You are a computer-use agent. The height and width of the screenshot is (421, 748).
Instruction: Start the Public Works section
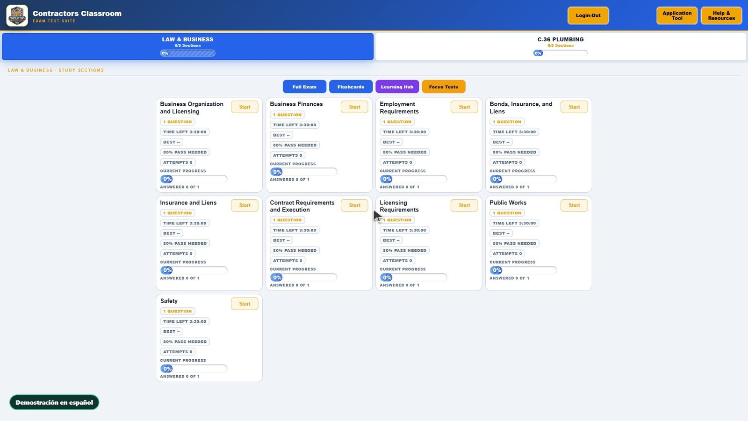click(574, 205)
